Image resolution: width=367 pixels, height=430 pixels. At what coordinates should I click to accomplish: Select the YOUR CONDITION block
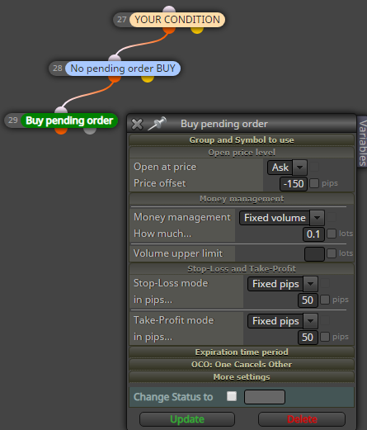coord(177,20)
